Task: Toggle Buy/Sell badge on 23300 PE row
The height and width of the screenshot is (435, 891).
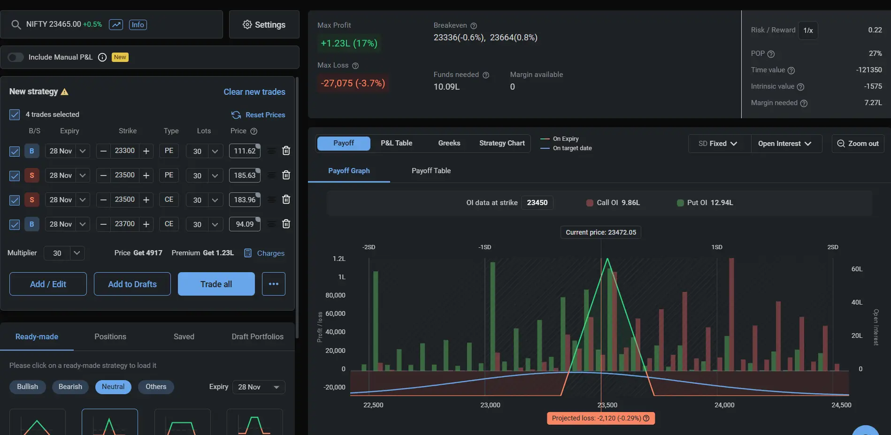Action: (x=32, y=151)
